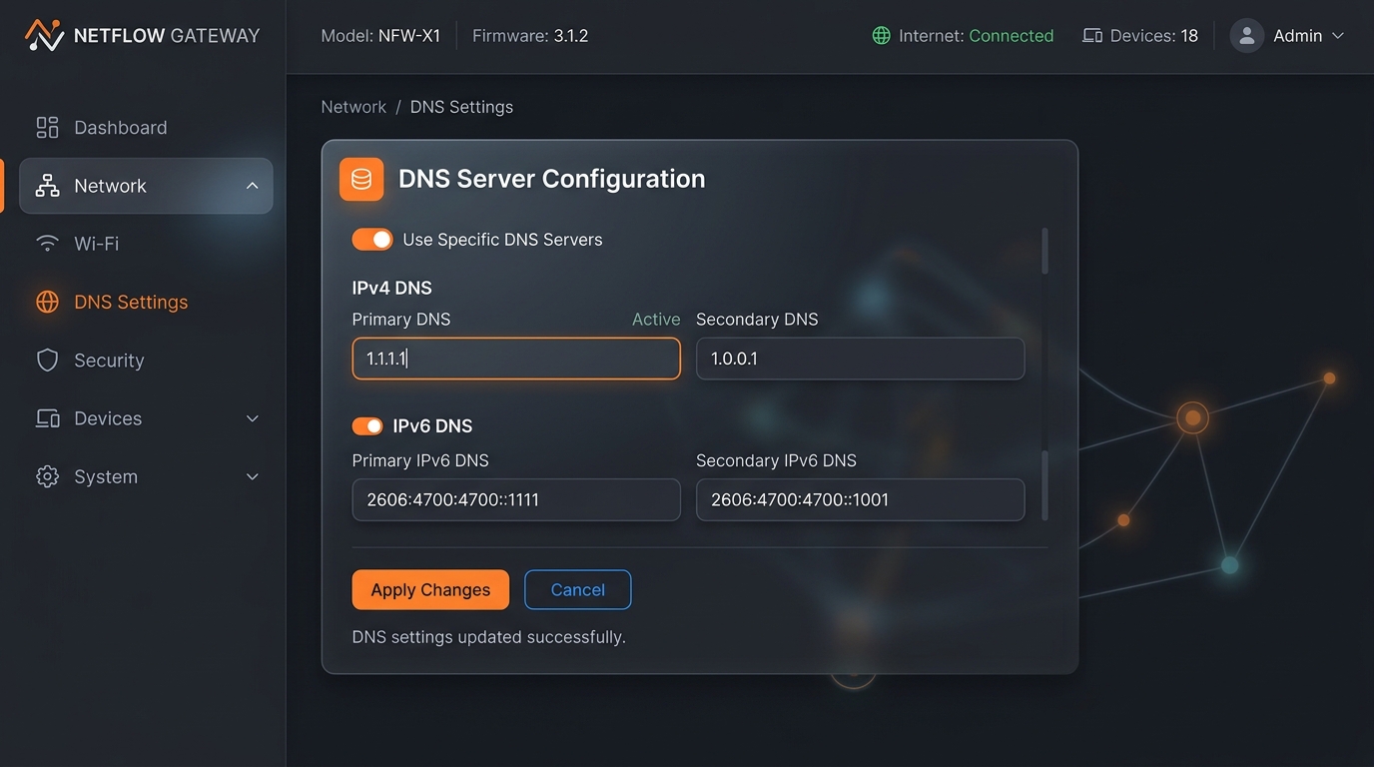Screen dimensions: 1374x767
Task: Click the NetFlow Gateway logo icon
Action: click(44, 36)
